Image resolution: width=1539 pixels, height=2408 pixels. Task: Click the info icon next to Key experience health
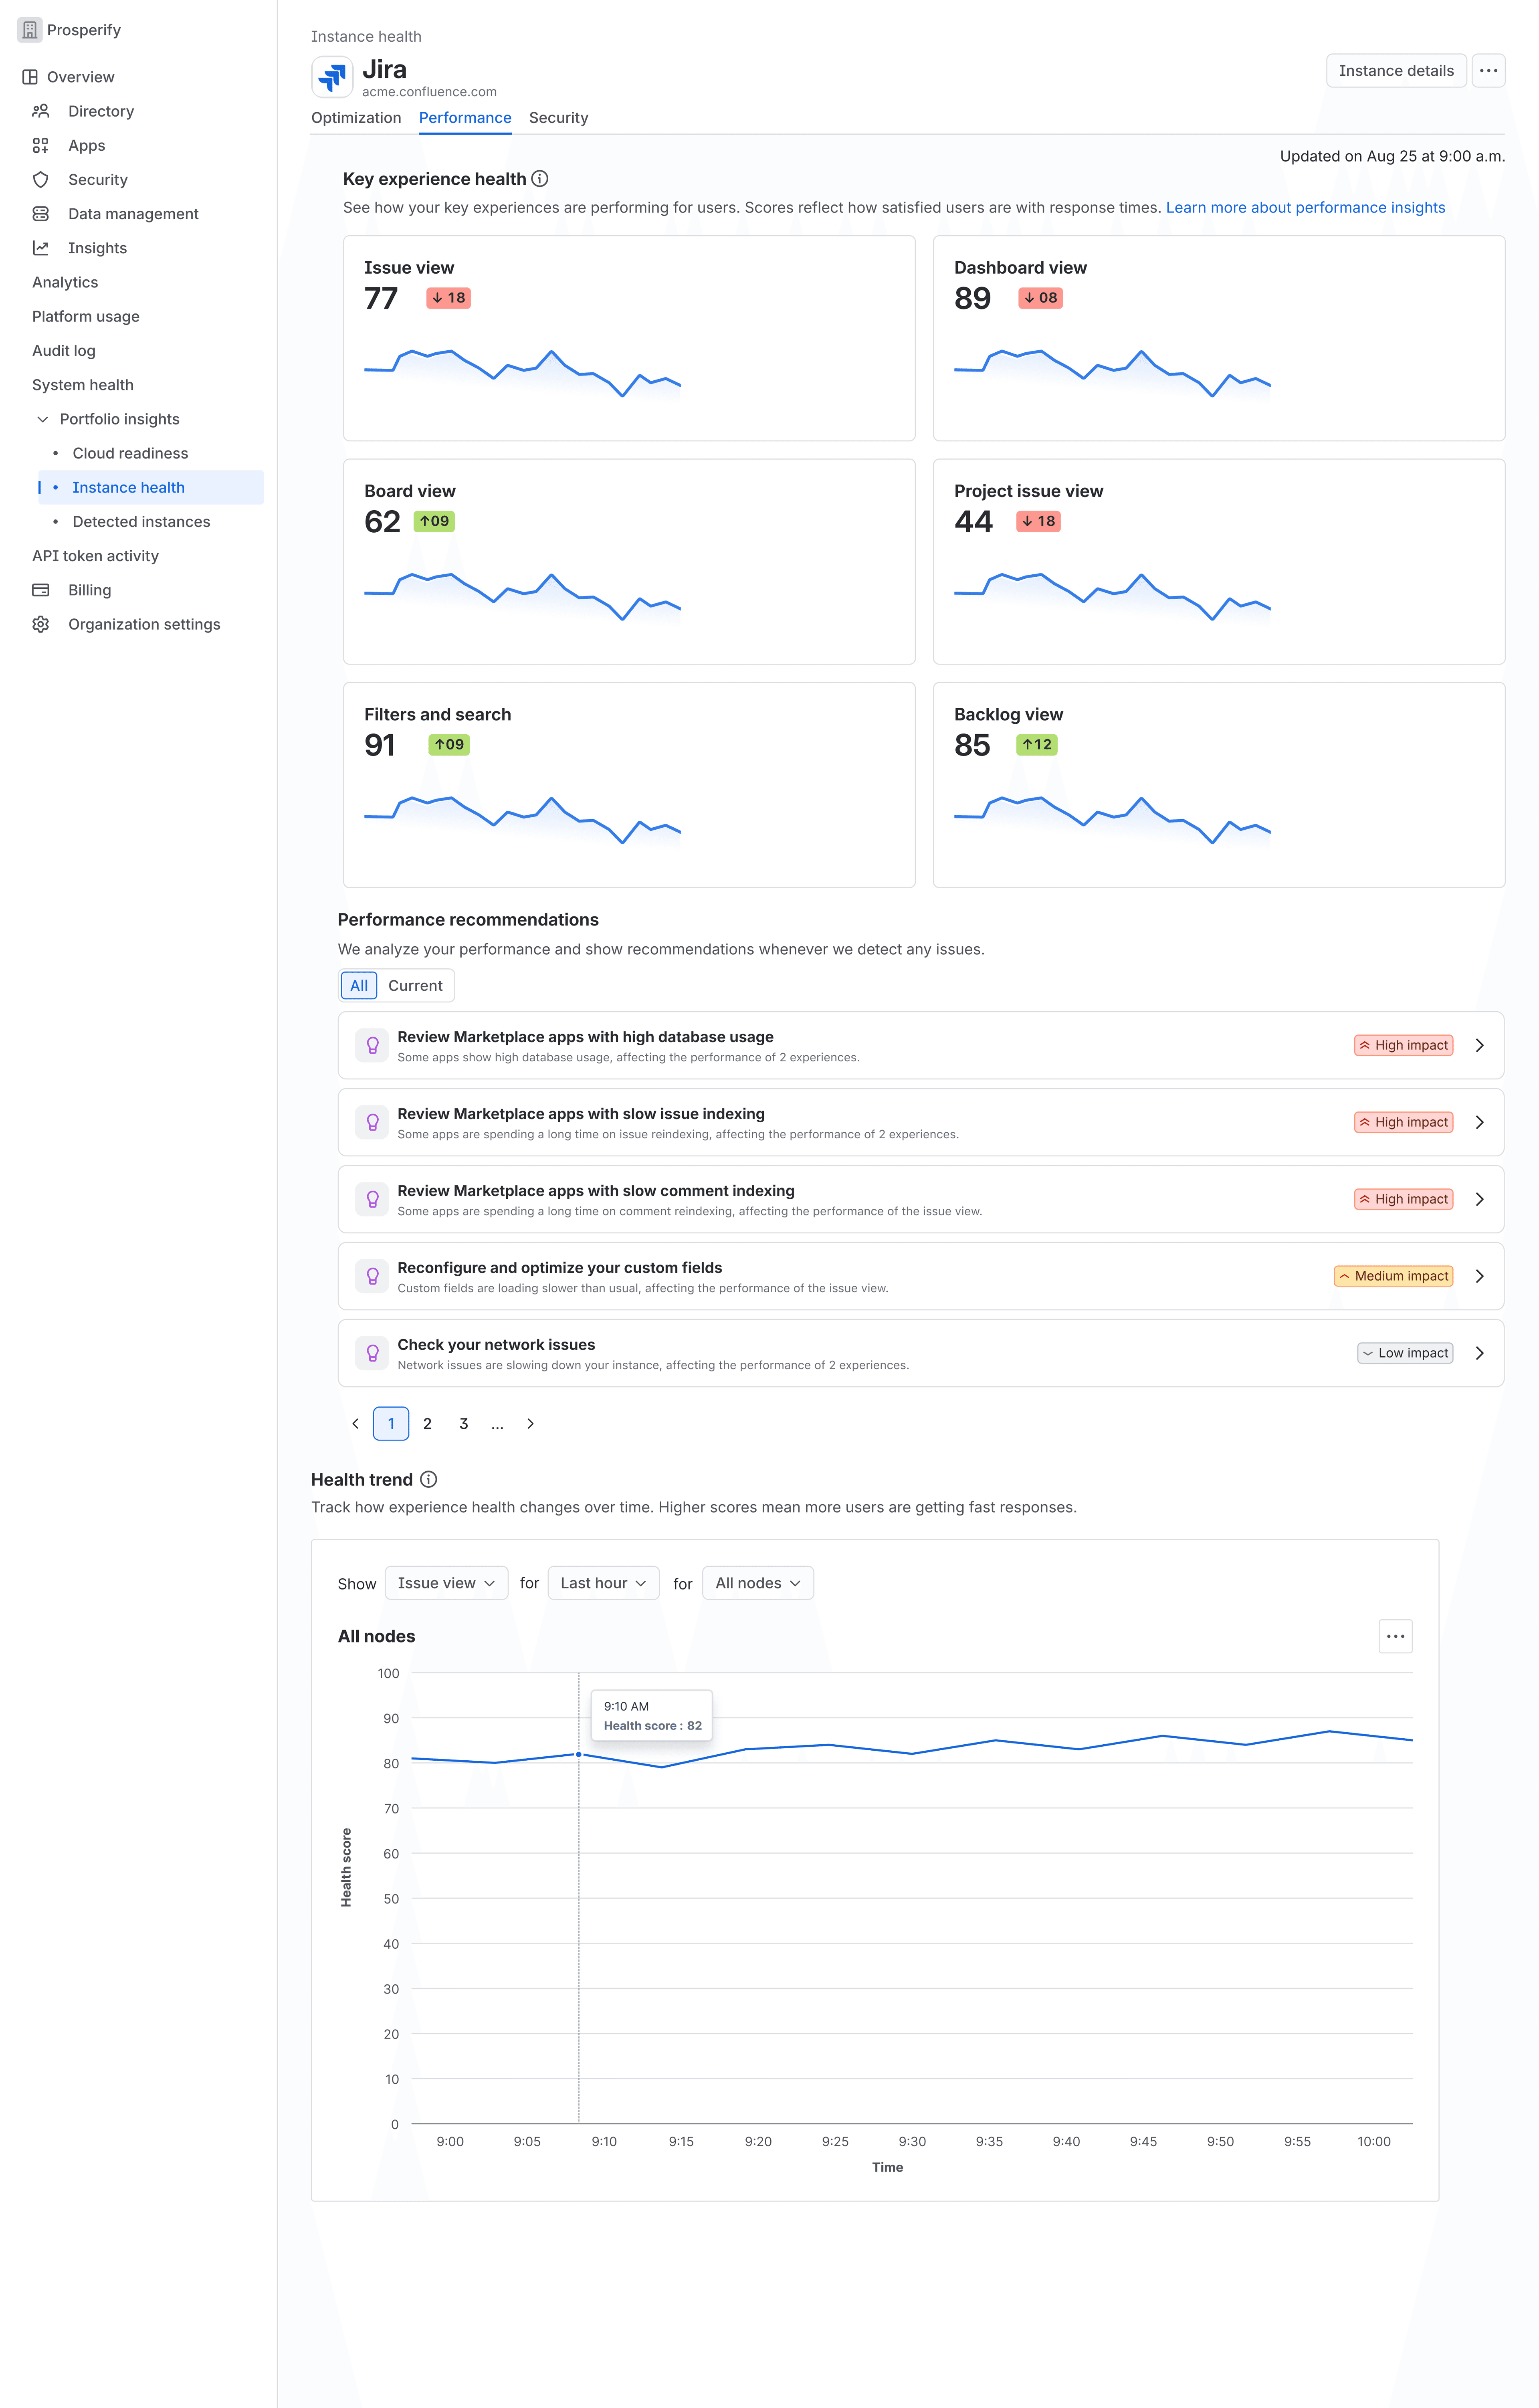click(540, 179)
